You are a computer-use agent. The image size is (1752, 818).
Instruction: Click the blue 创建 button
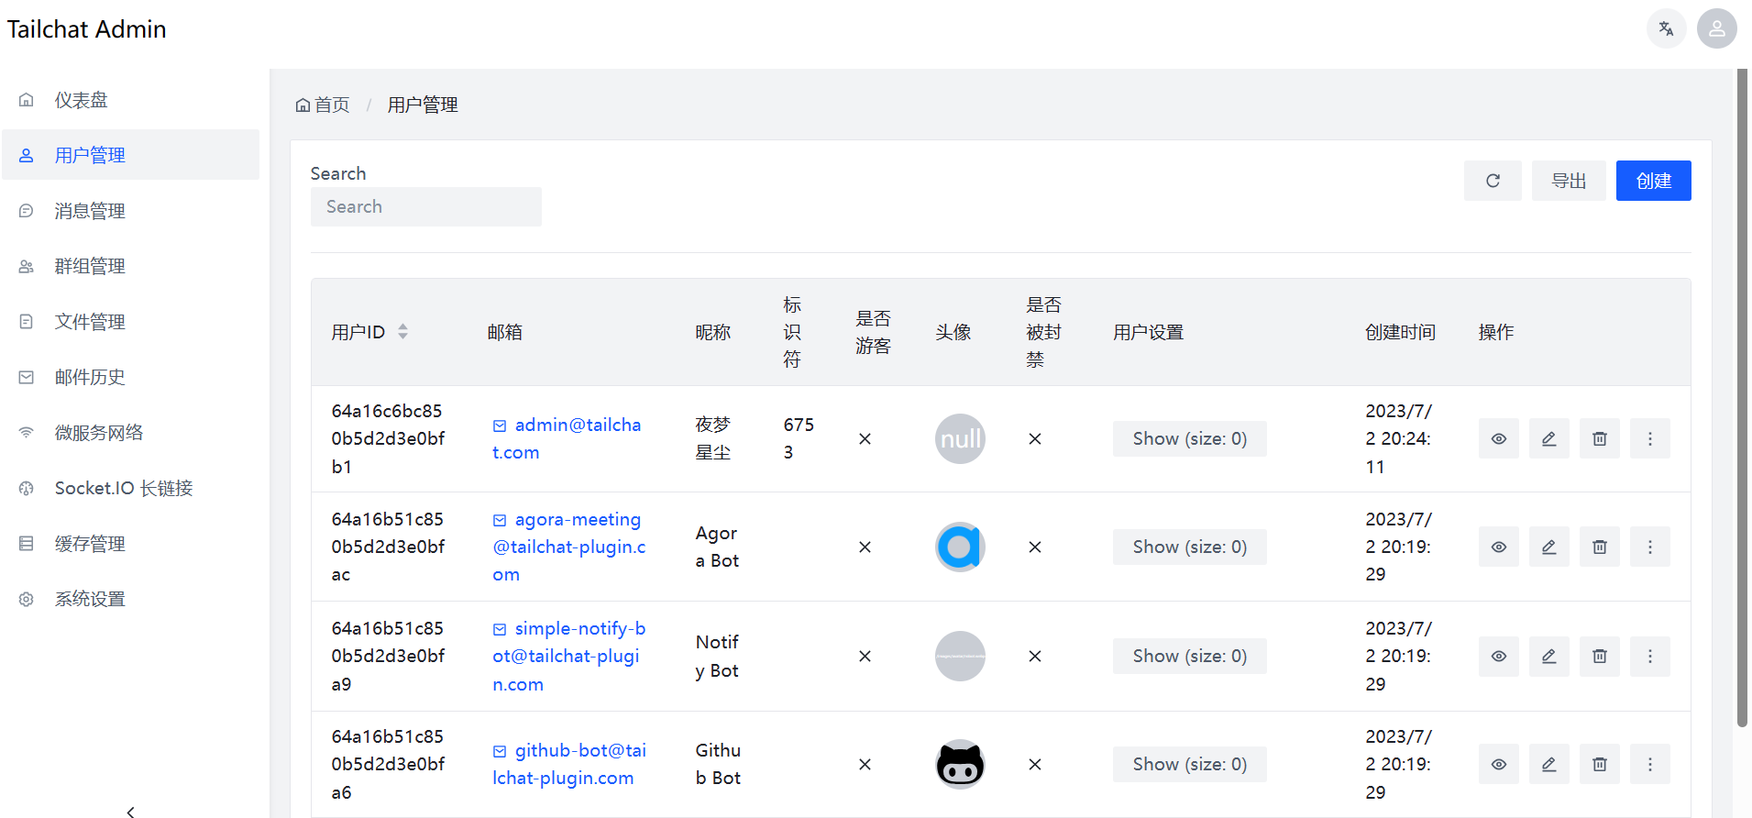click(x=1652, y=181)
